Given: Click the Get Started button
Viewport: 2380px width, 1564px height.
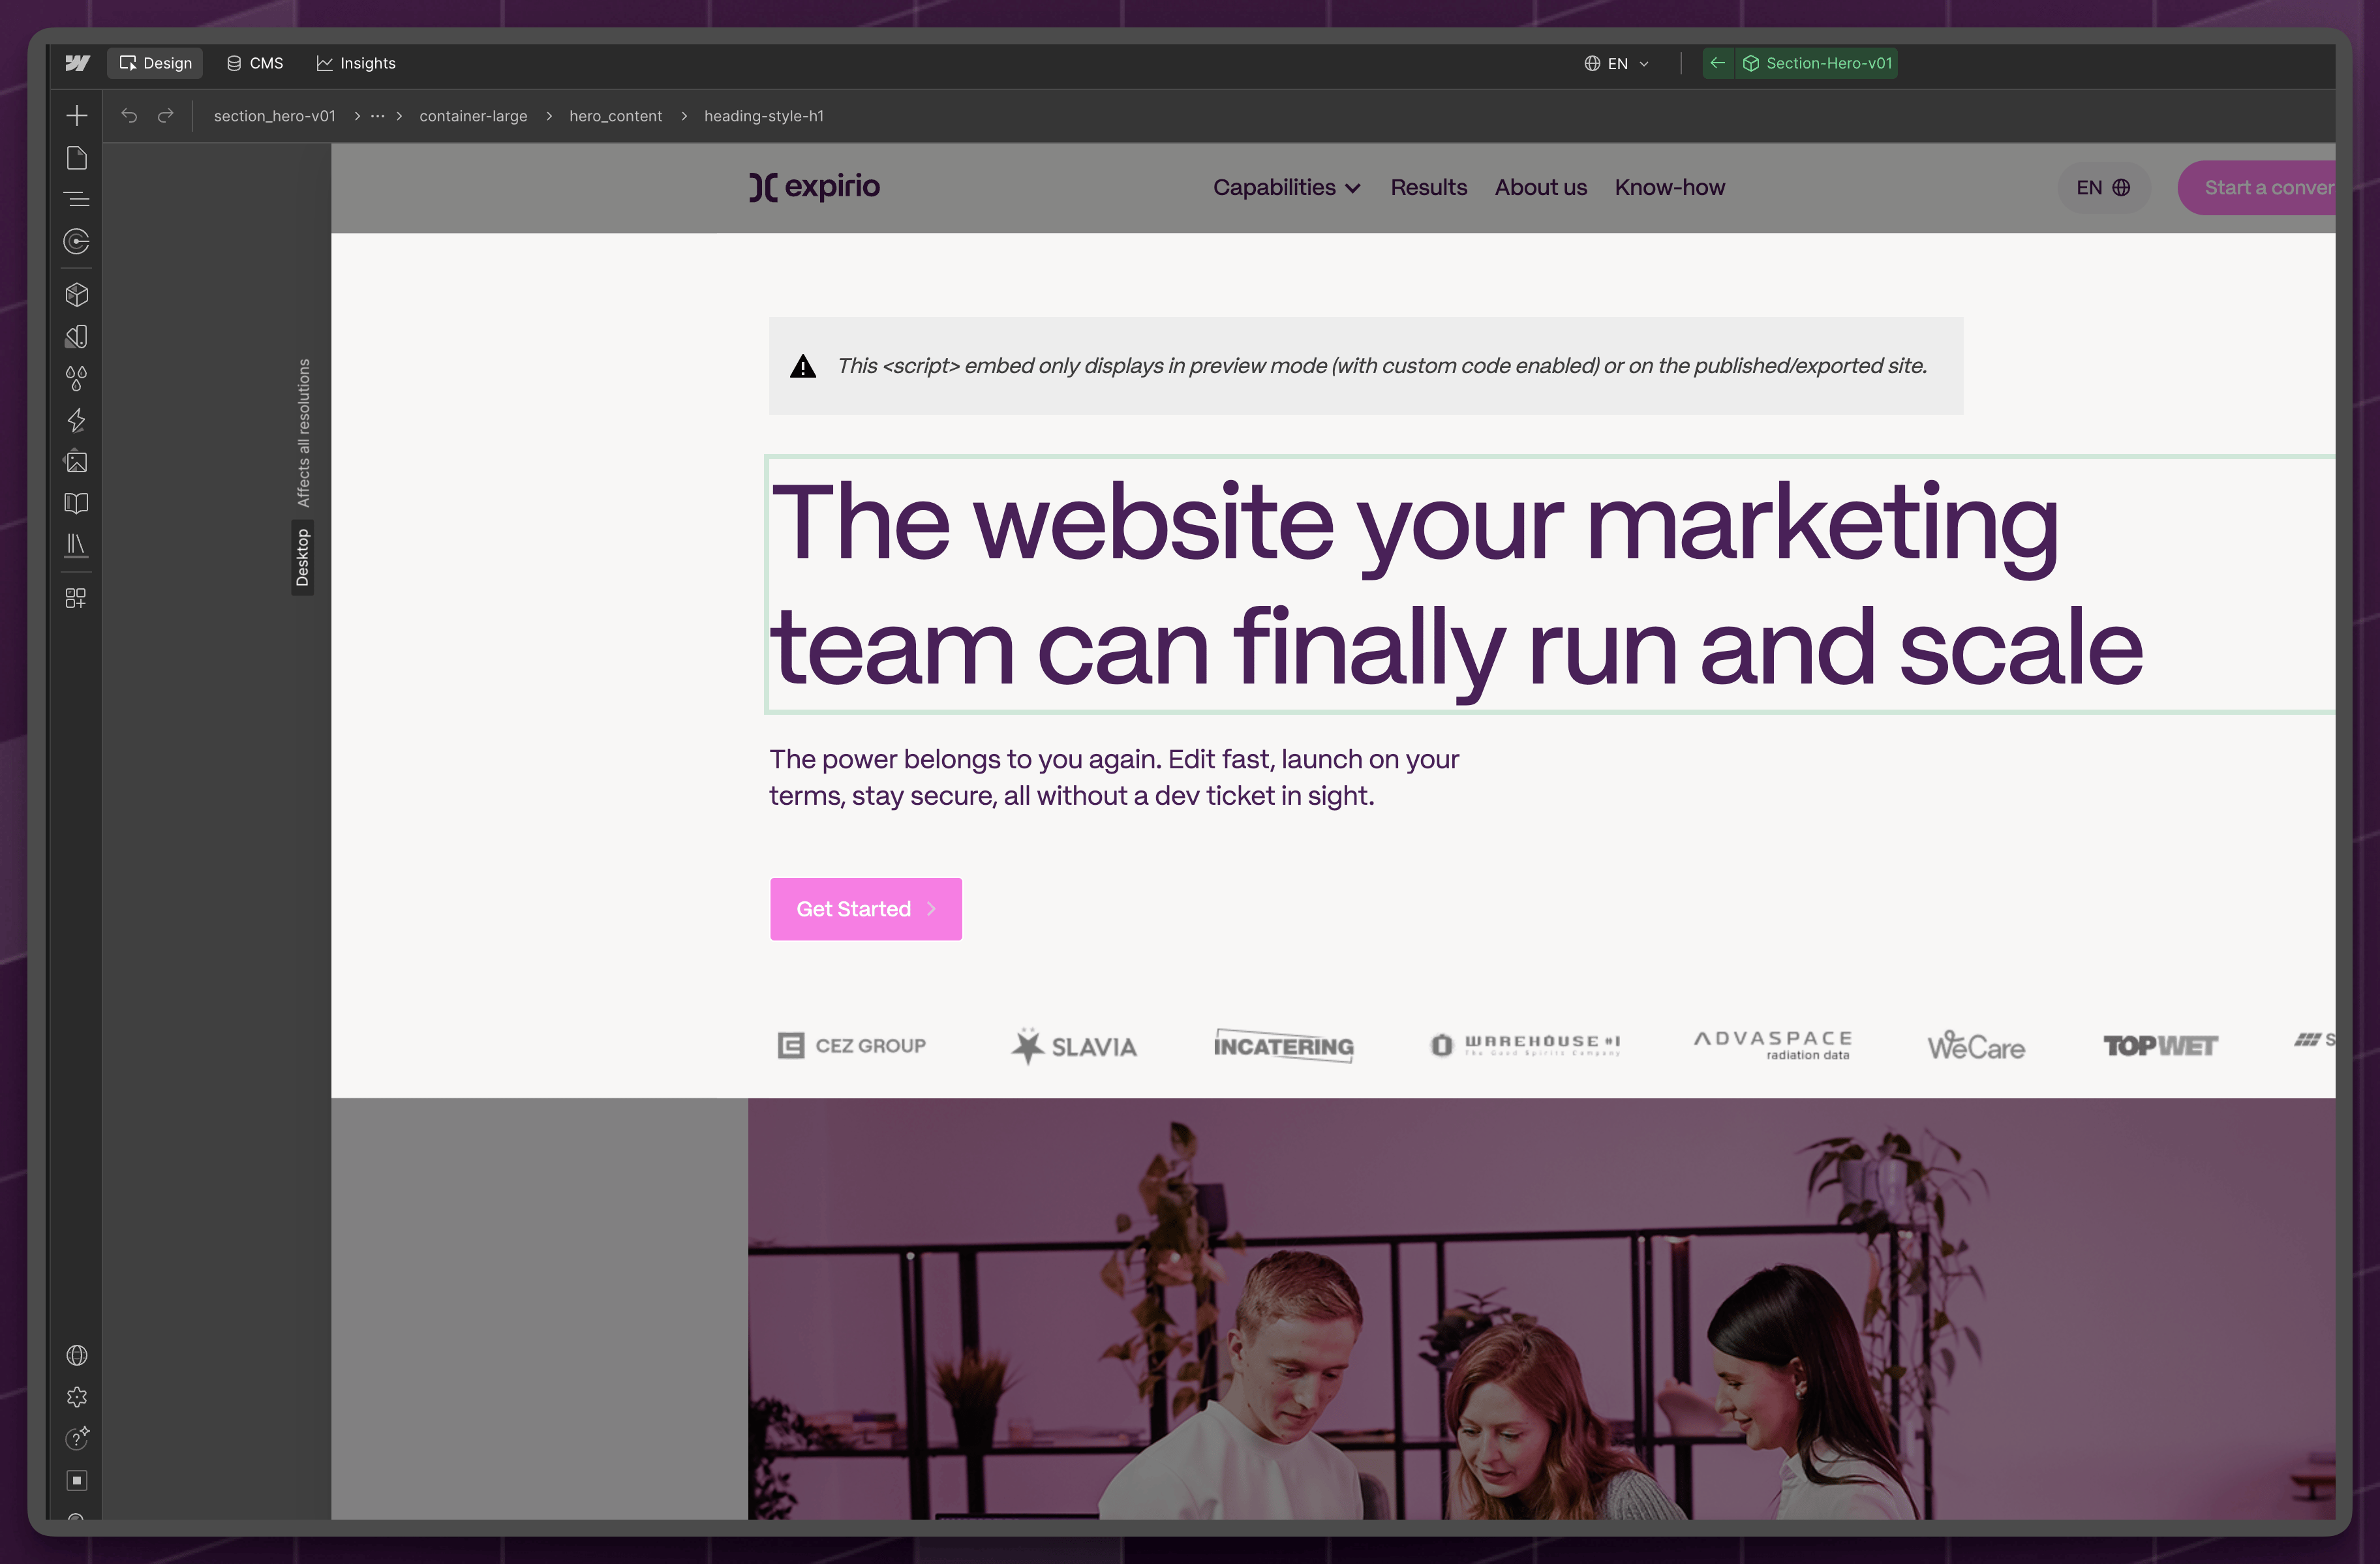Looking at the screenshot, I should tap(866, 909).
